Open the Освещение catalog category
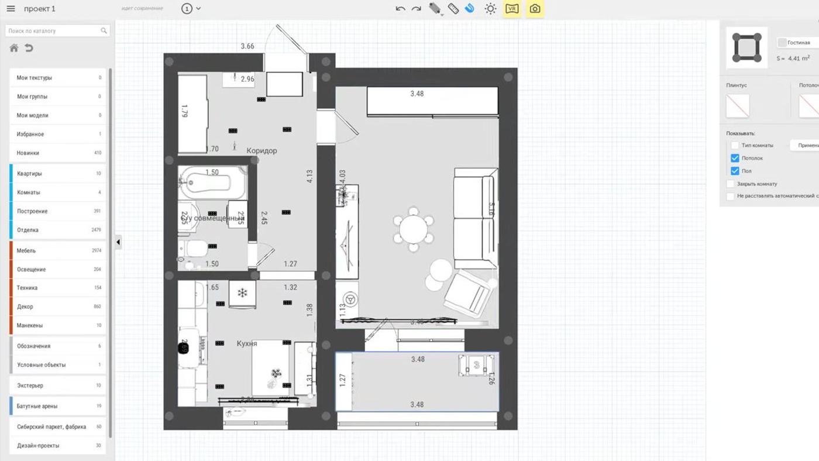 57,270
